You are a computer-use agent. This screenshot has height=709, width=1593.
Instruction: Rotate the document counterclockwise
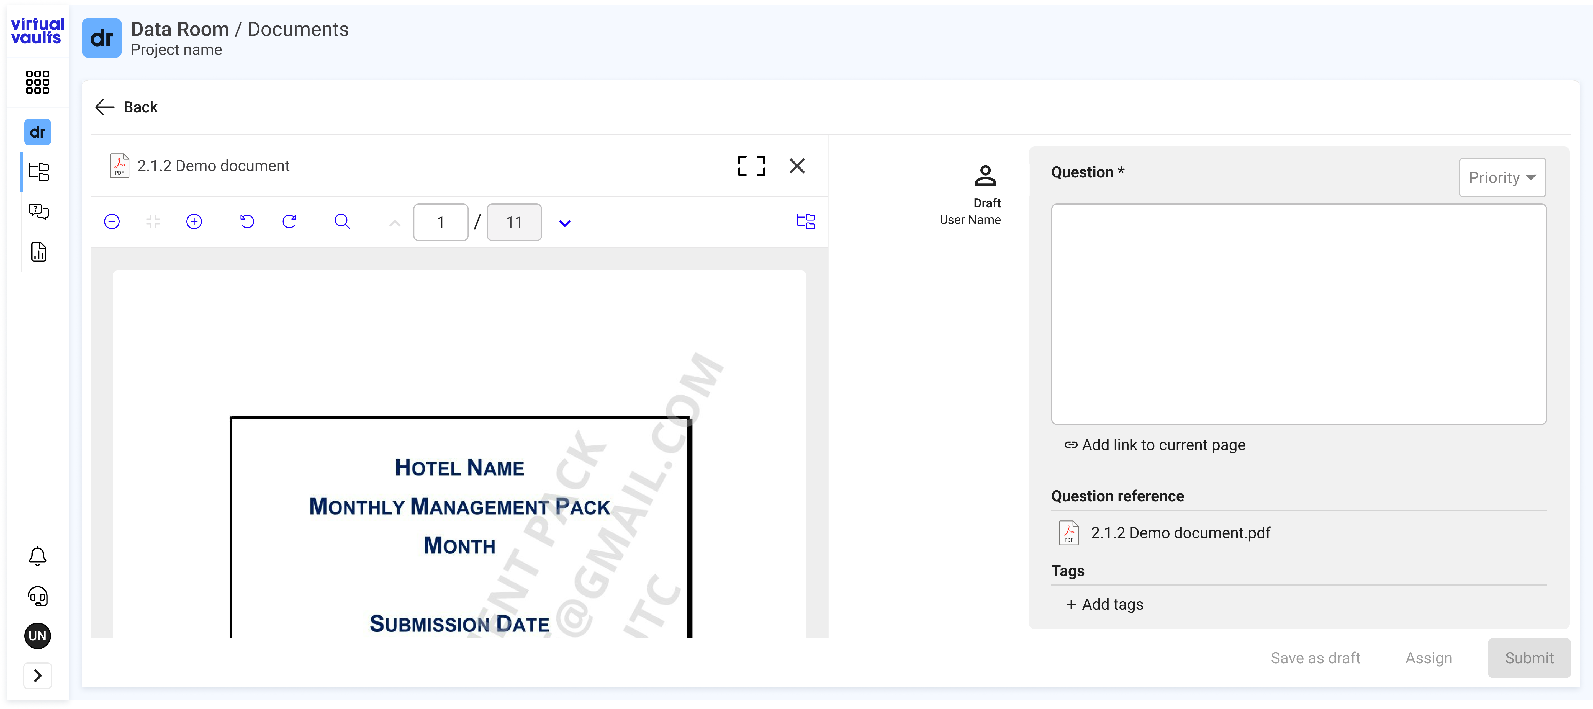[247, 221]
